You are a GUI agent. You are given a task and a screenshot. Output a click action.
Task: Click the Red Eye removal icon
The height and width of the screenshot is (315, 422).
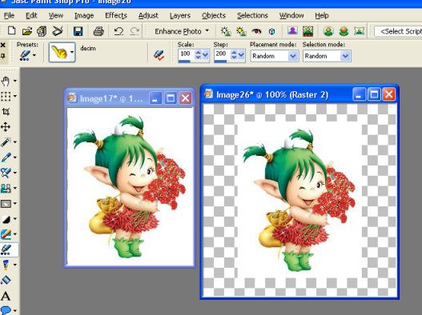[256, 31]
